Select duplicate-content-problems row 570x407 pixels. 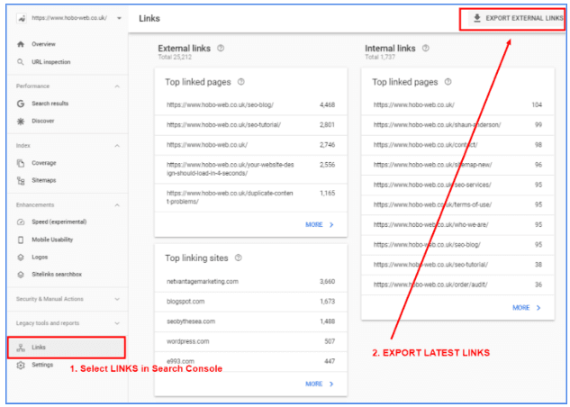[251, 198]
